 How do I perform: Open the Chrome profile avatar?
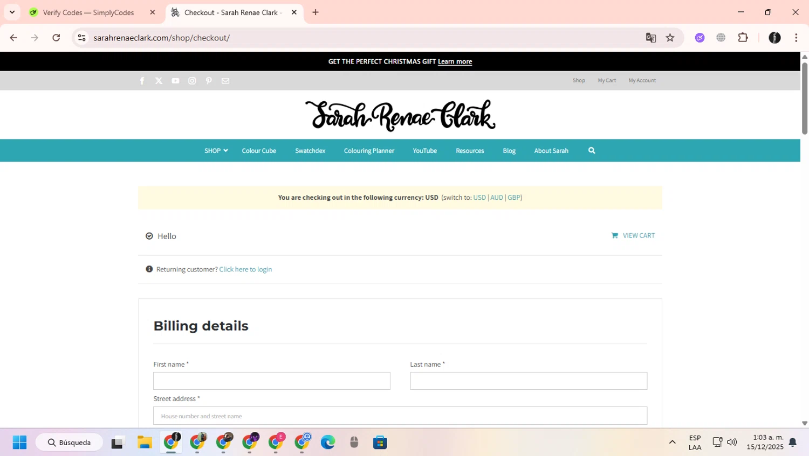pos(774,38)
